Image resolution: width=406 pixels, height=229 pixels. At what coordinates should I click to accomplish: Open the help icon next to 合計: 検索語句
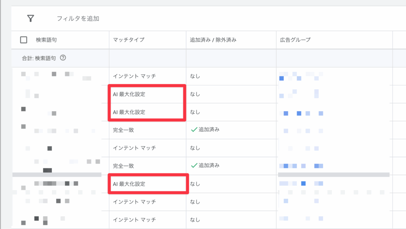pyautogui.click(x=63, y=58)
